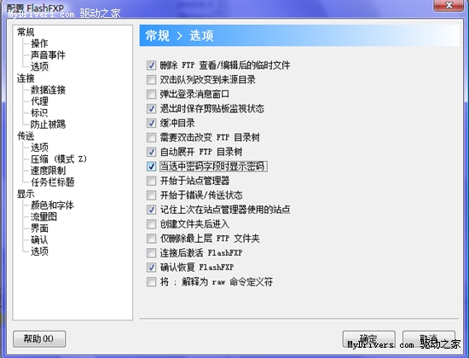Check 创建文件夹后进入 option
Viewport: 469px width, 358px height.
tap(151, 224)
